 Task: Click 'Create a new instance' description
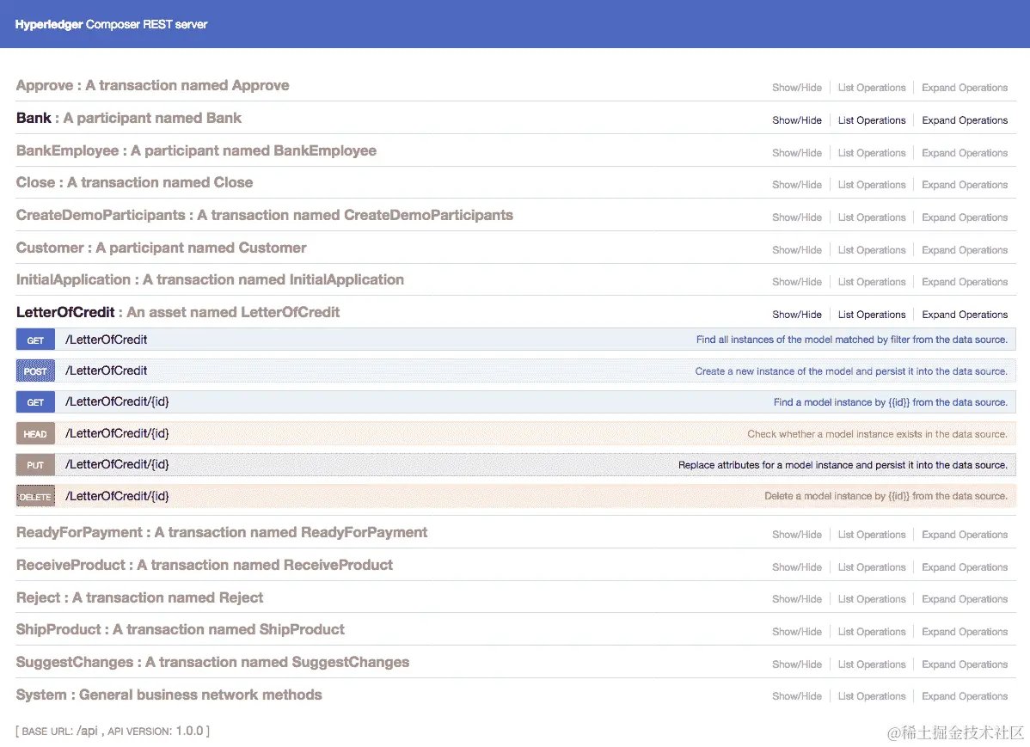[x=850, y=371]
